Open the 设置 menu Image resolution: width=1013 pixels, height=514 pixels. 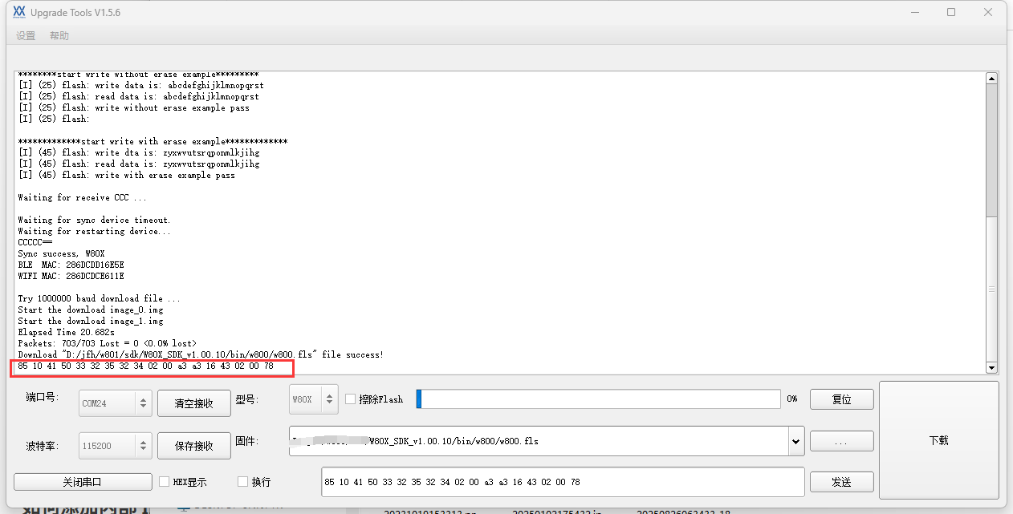click(x=26, y=36)
